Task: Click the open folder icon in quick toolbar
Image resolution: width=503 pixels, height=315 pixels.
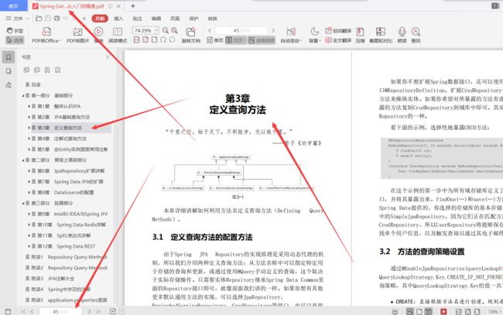Action: (39, 19)
